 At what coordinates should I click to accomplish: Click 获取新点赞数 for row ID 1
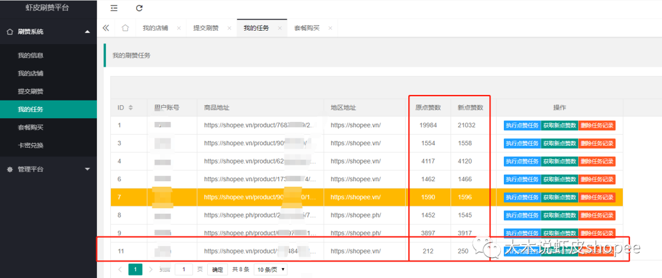click(560, 126)
